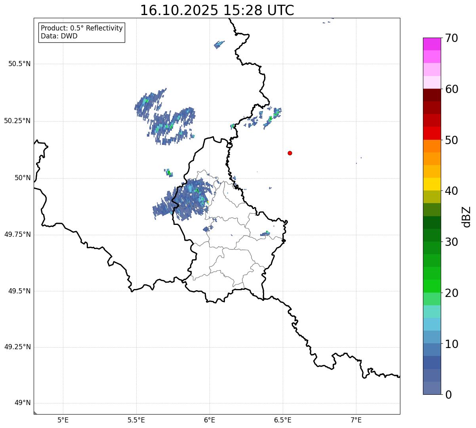Image resolution: width=476 pixels, height=428 pixels.
Task: Pick the bright green colorbar segment above 20
Action: click(432, 286)
